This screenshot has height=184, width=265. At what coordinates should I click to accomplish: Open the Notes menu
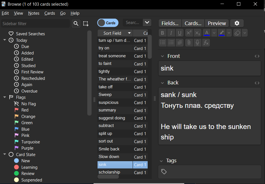click(x=34, y=13)
